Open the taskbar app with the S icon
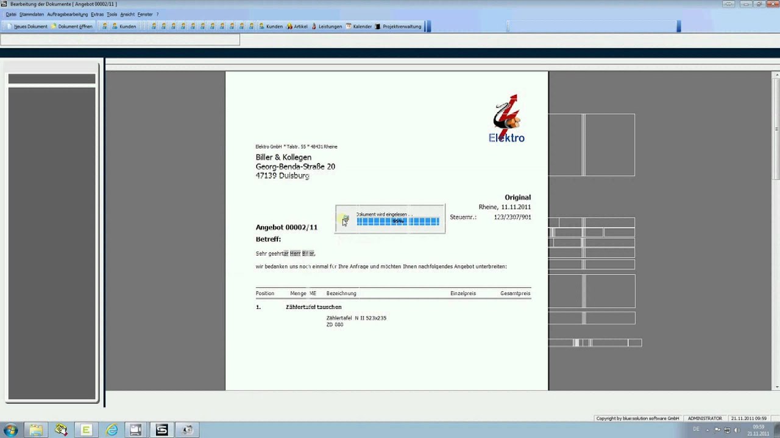 161,430
